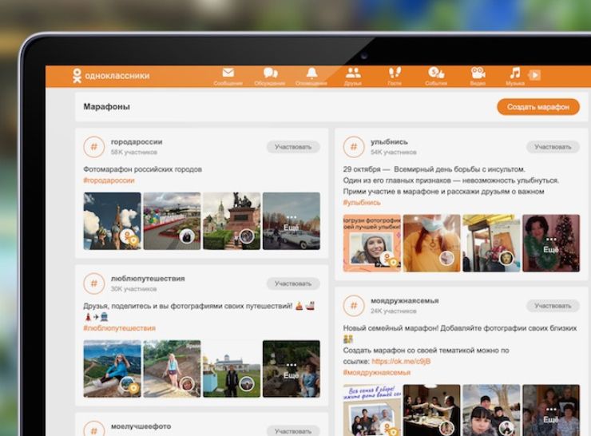
Task: Open flower garden photo in городароссии
Action: point(172,221)
